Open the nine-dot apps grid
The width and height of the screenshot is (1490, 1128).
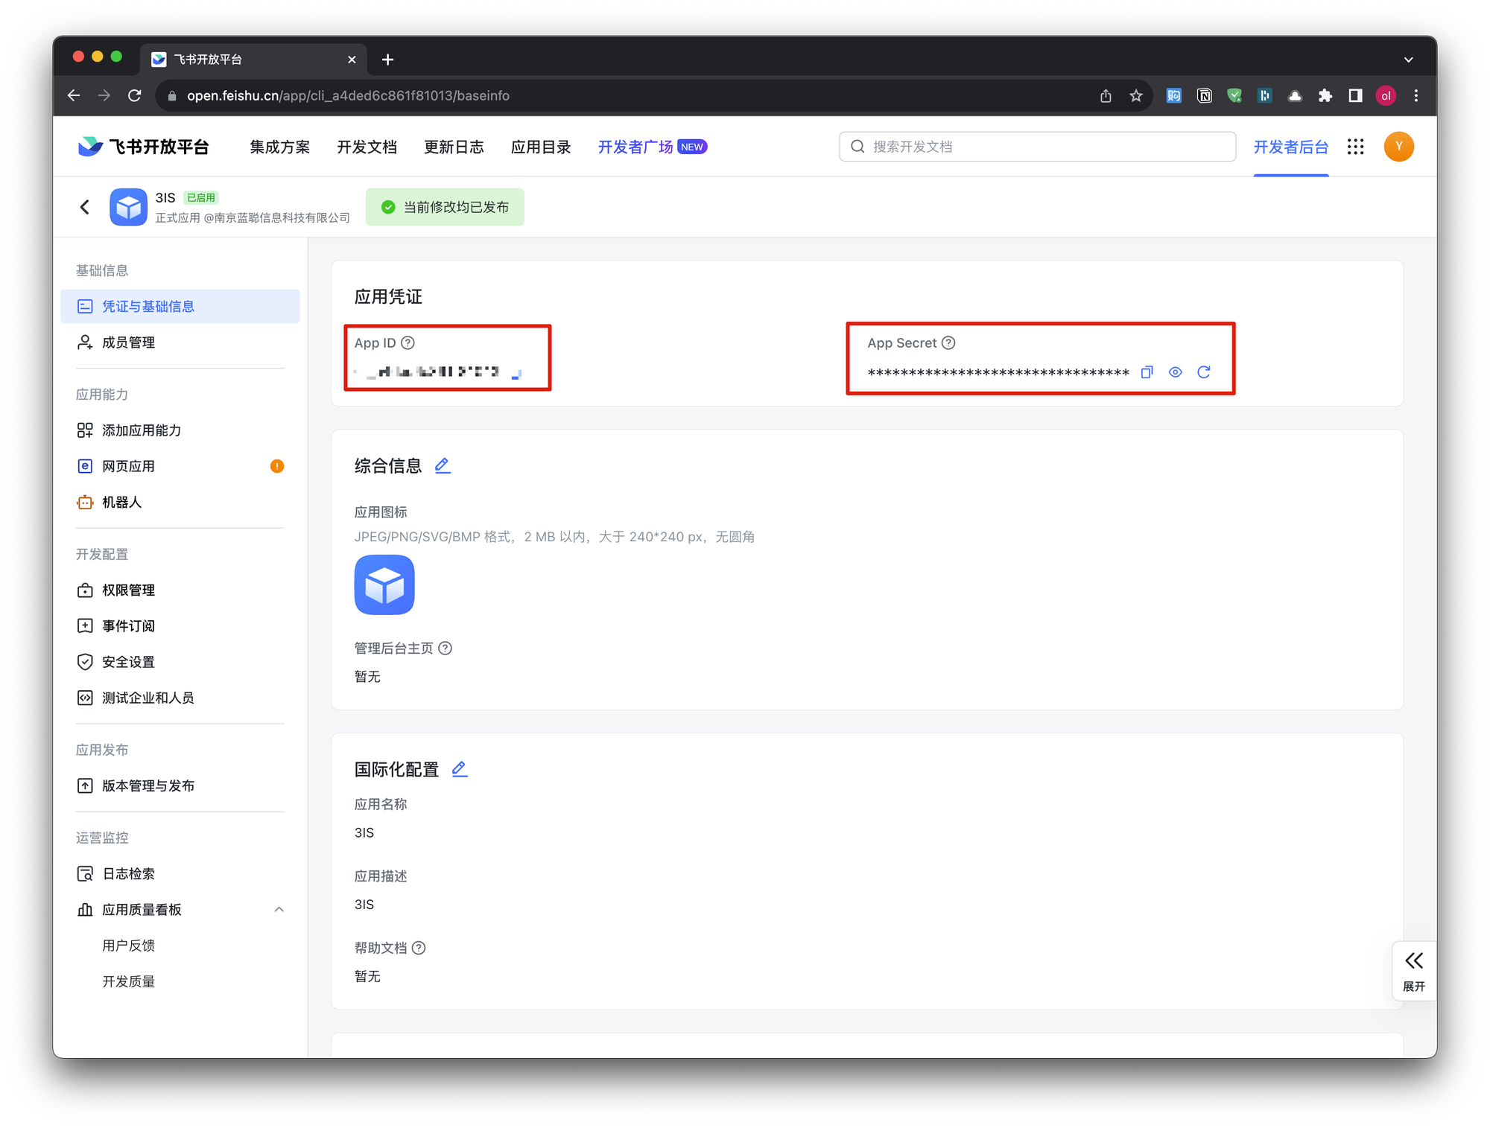tap(1355, 147)
